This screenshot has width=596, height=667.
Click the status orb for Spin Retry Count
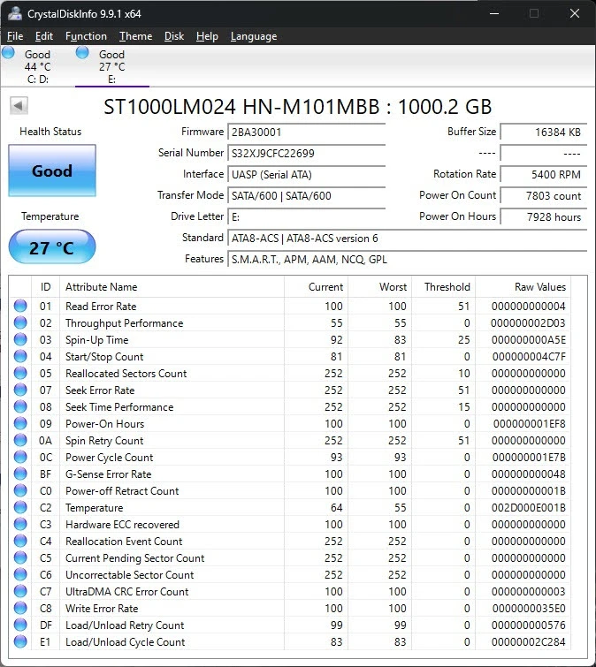pyautogui.click(x=20, y=440)
